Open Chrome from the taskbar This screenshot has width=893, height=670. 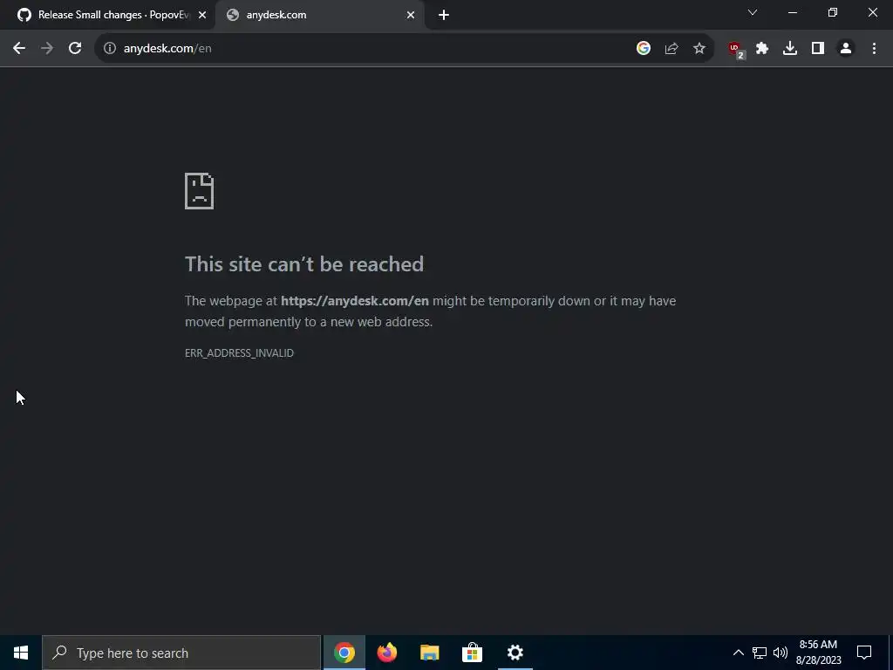[344, 653]
